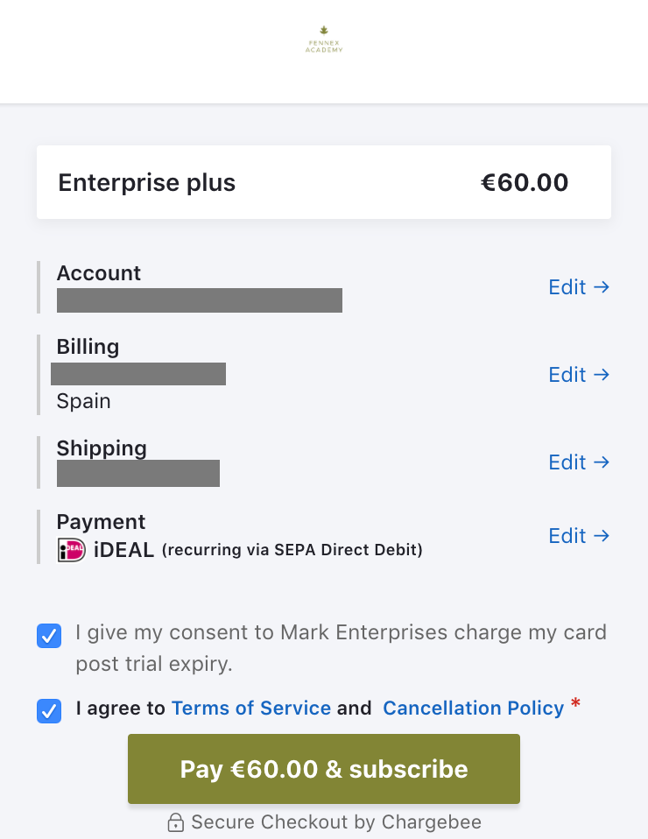Click the Shipping section heading
648x839 pixels.
(102, 448)
